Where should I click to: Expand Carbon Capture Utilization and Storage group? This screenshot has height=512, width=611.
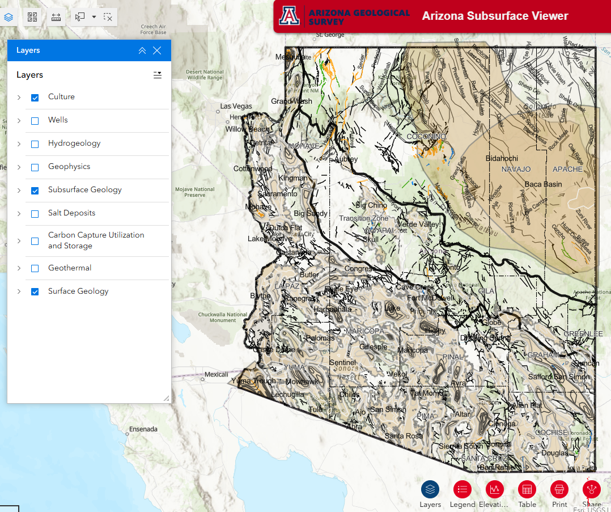pyautogui.click(x=19, y=241)
